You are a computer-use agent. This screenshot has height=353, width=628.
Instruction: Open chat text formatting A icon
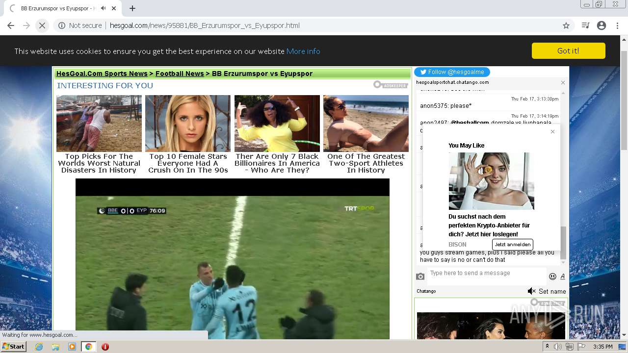pyautogui.click(x=562, y=277)
